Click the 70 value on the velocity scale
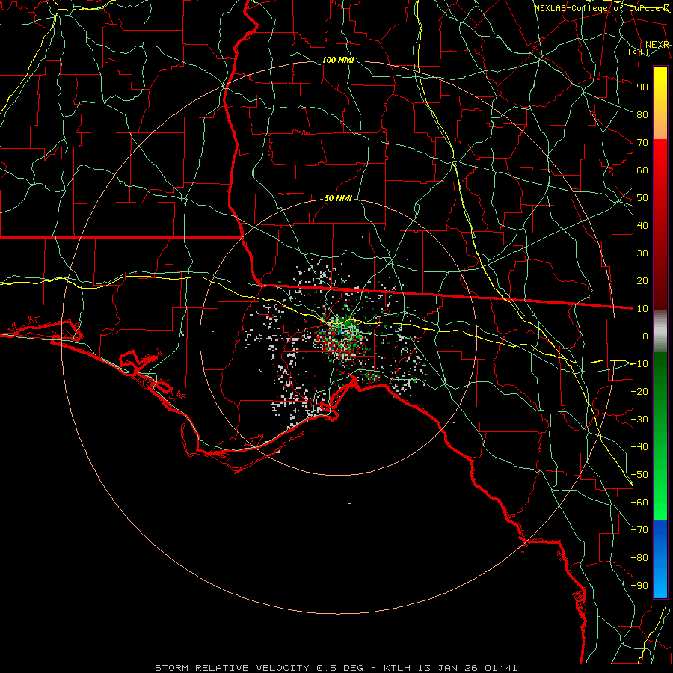The height and width of the screenshot is (673, 673). tap(642, 143)
